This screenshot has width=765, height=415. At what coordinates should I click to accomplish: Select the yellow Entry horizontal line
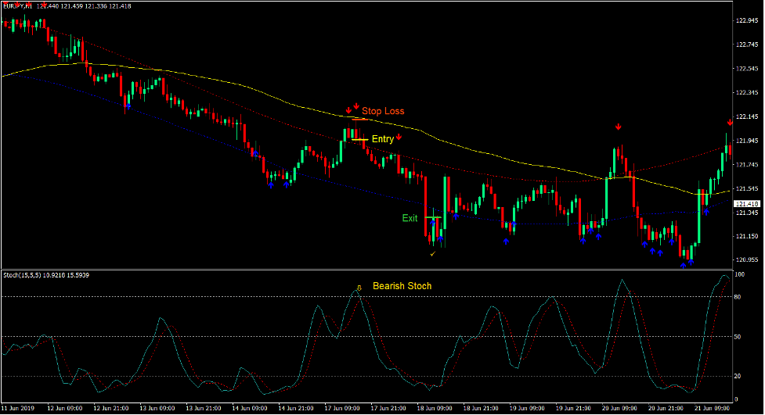point(359,139)
